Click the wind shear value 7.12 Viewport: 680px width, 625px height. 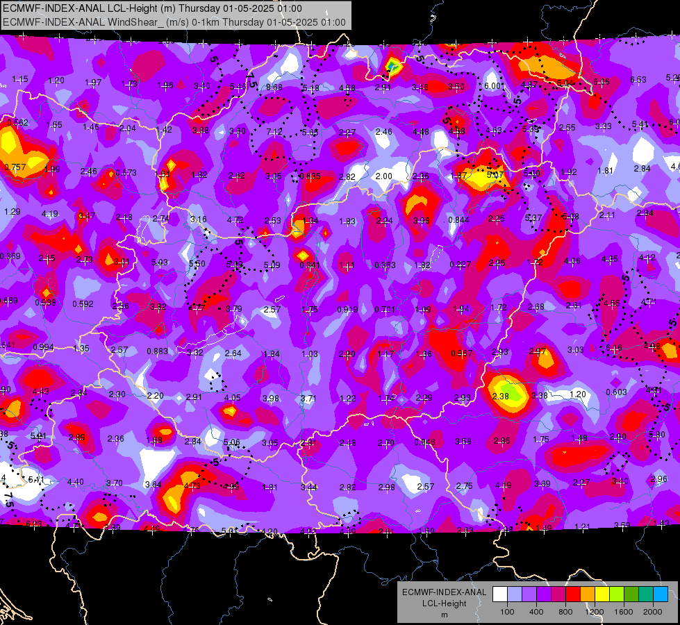pyautogui.click(x=274, y=131)
